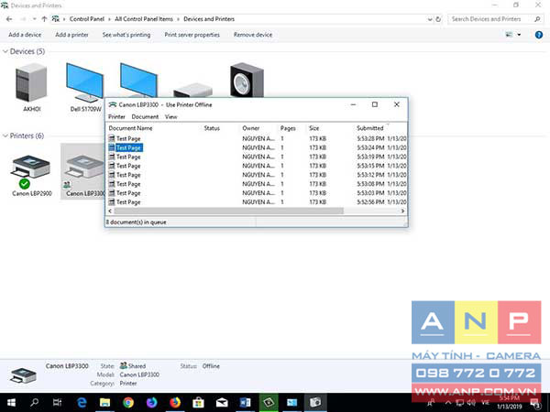Open the Printer menu in queue window
The height and width of the screenshot is (412, 550).
tap(116, 116)
